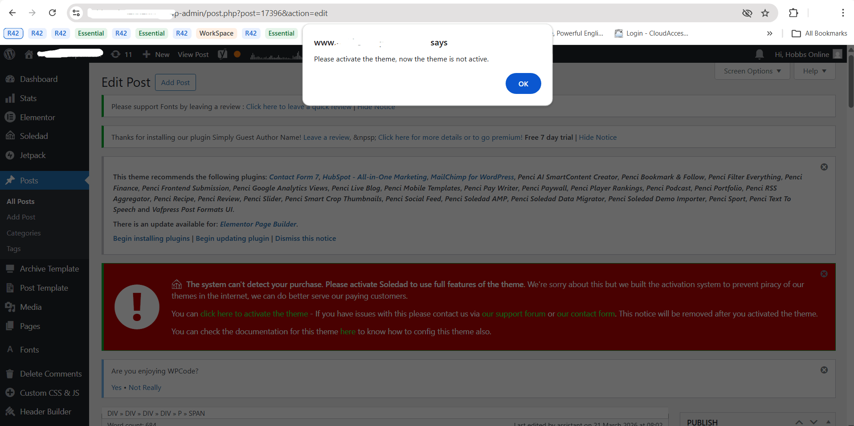The width and height of the screenshot is (854, 426).
Task: Show more bookmarks with the chevron
Action: [769, 33]
